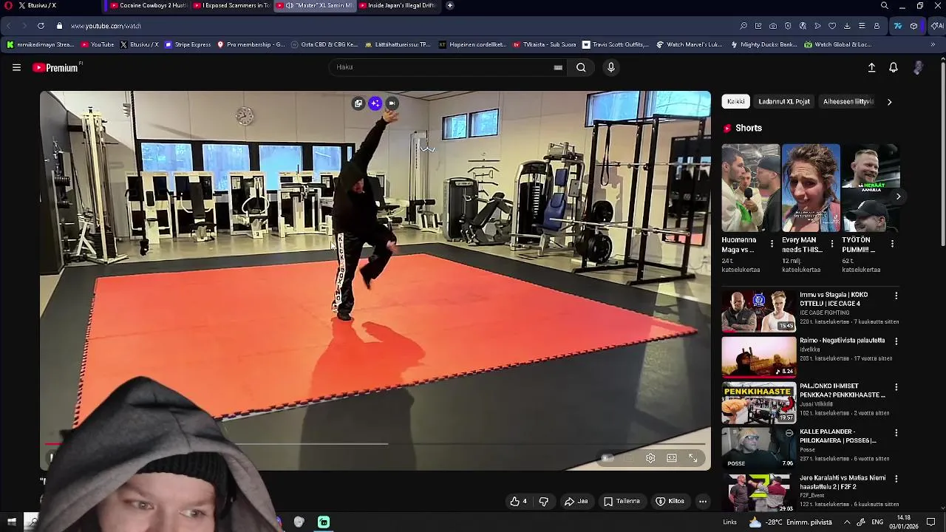The height and width of the screenshot is (532, 946).
Task: Select the Kaikki filter chip
Action: click(735, 102)
